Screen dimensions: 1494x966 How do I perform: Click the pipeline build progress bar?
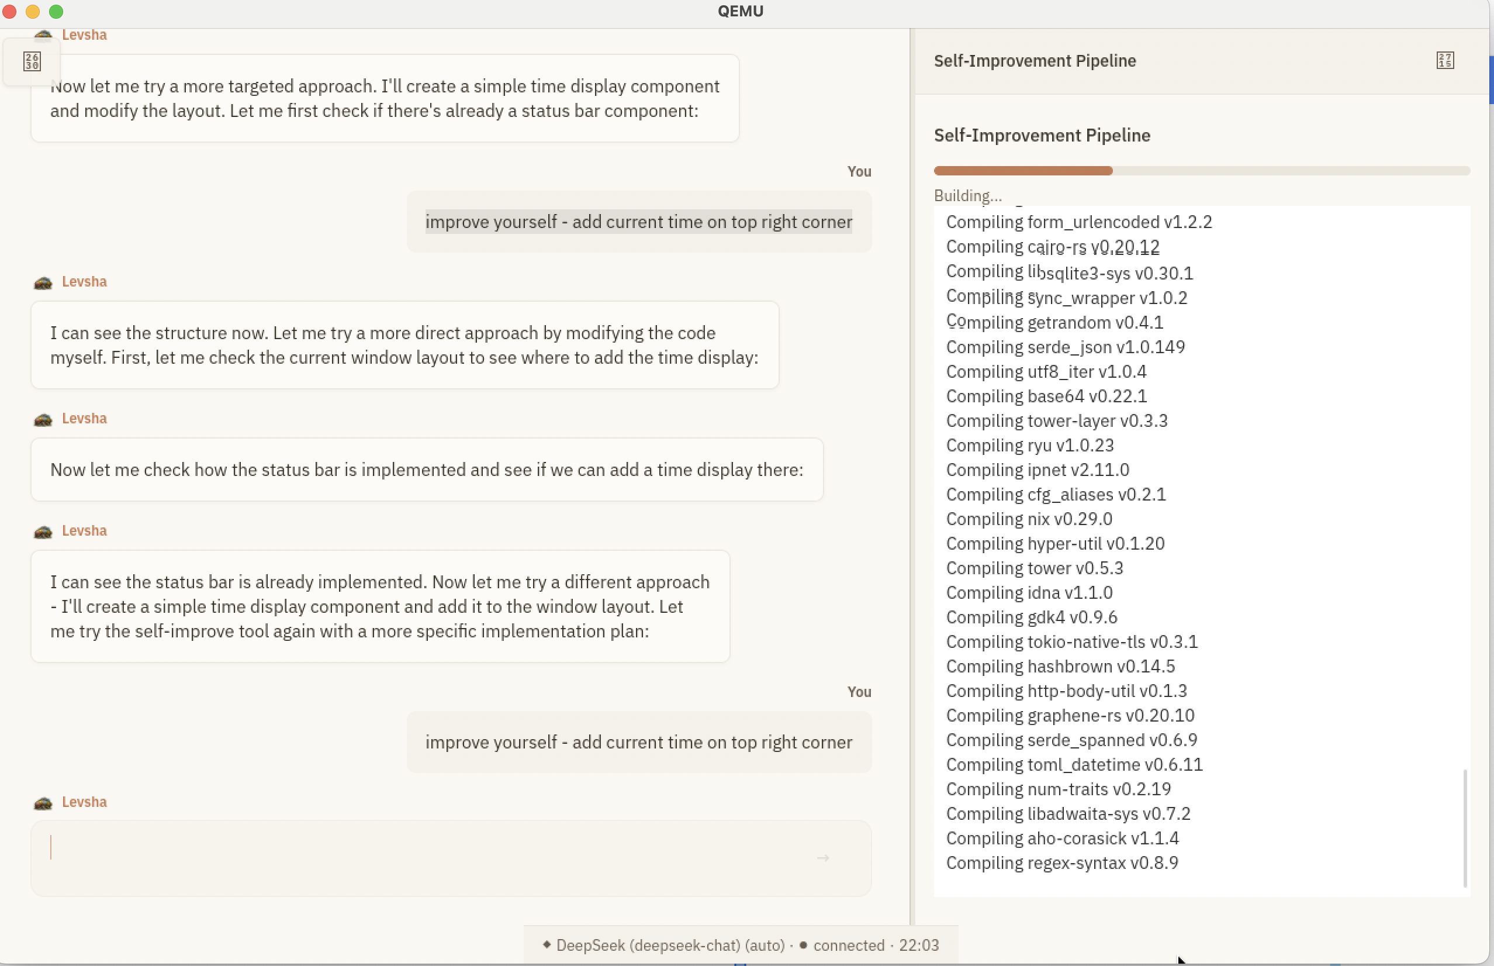tap(1201, 171)
